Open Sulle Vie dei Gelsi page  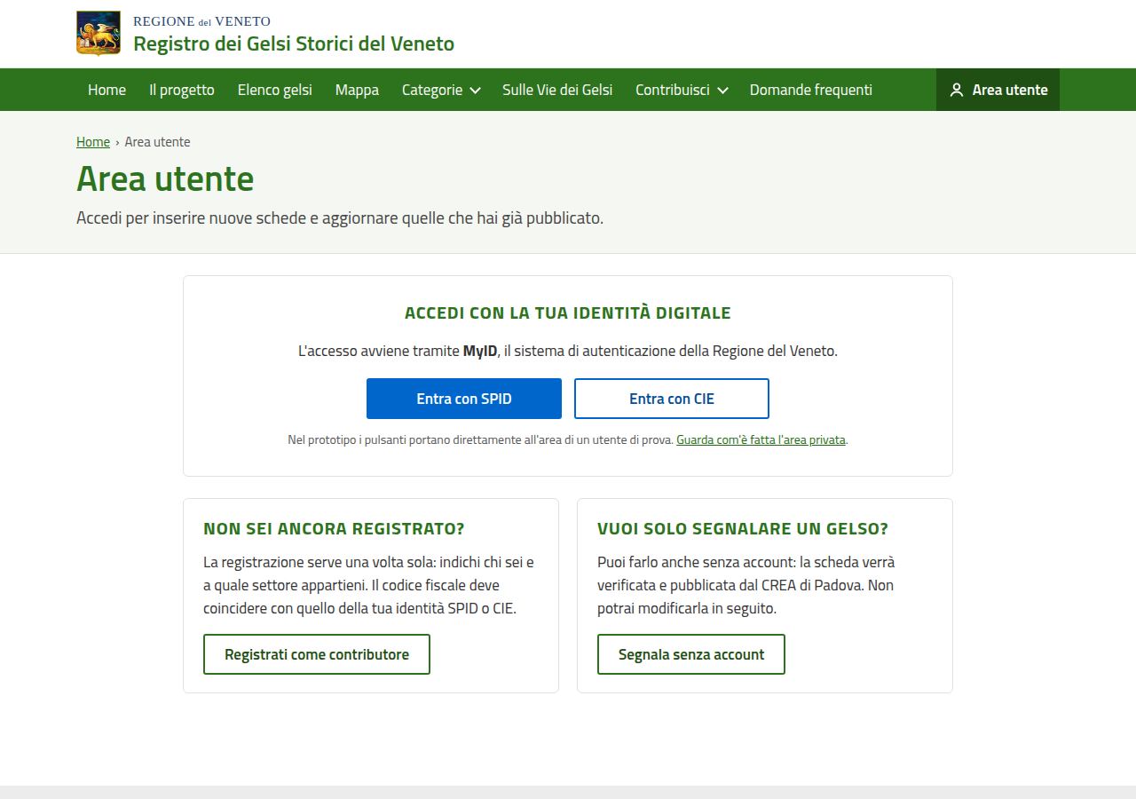[557, 90]
